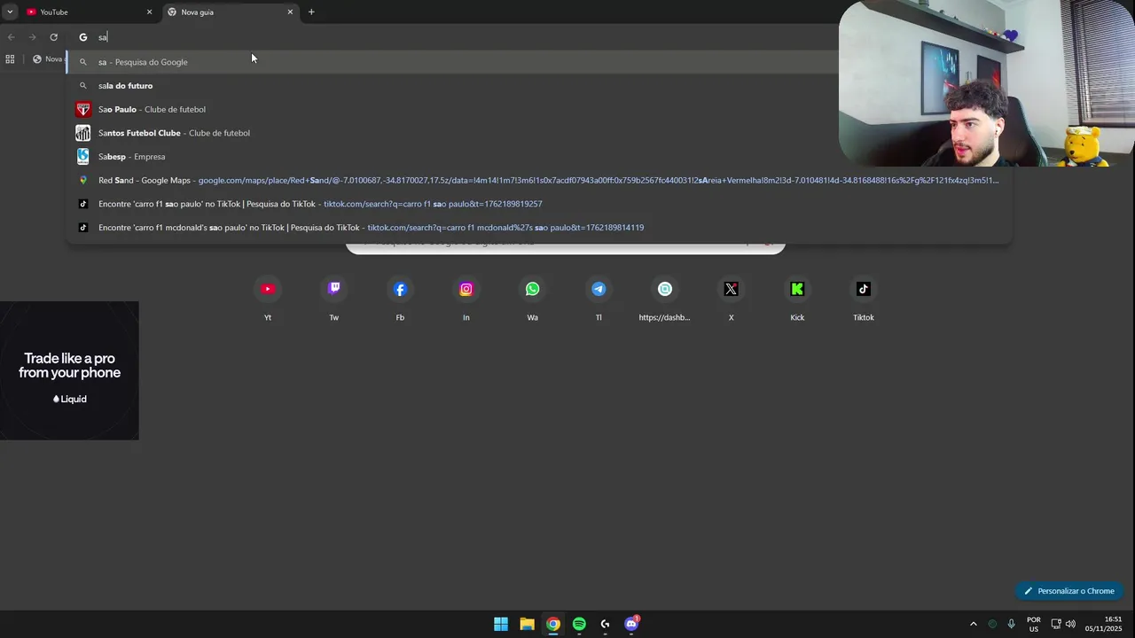Open the Twitch shortcut tile
This screenshot has width=1135, height=638.
point(334,299)
